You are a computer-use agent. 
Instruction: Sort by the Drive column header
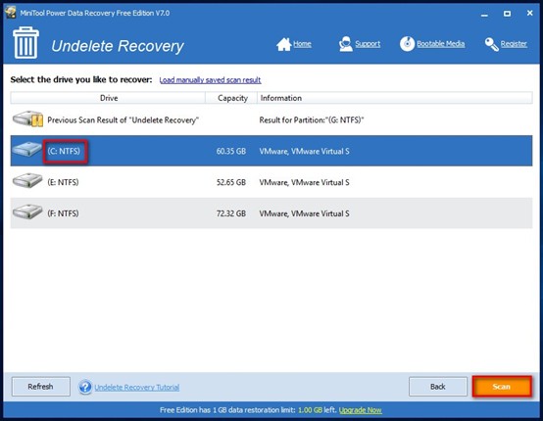pyautogui.click(x=108, y=98)
